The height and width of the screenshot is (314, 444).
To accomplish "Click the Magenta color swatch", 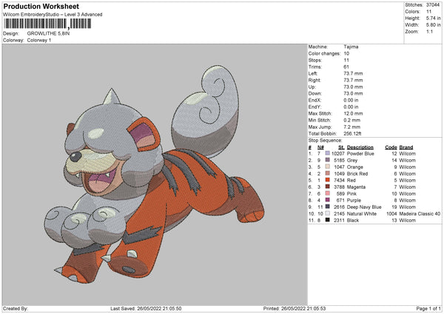I will 328,187.
